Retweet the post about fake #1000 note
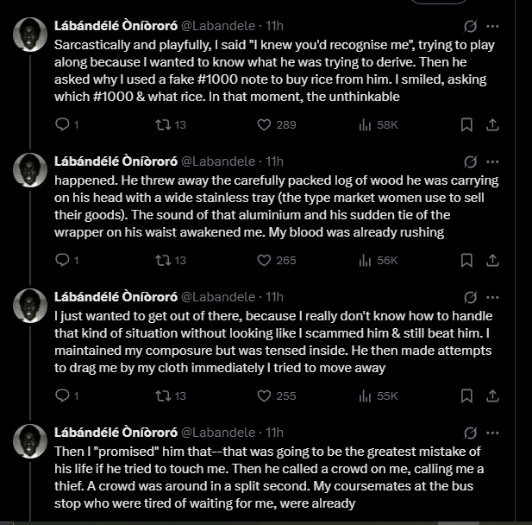 [160, 125]
